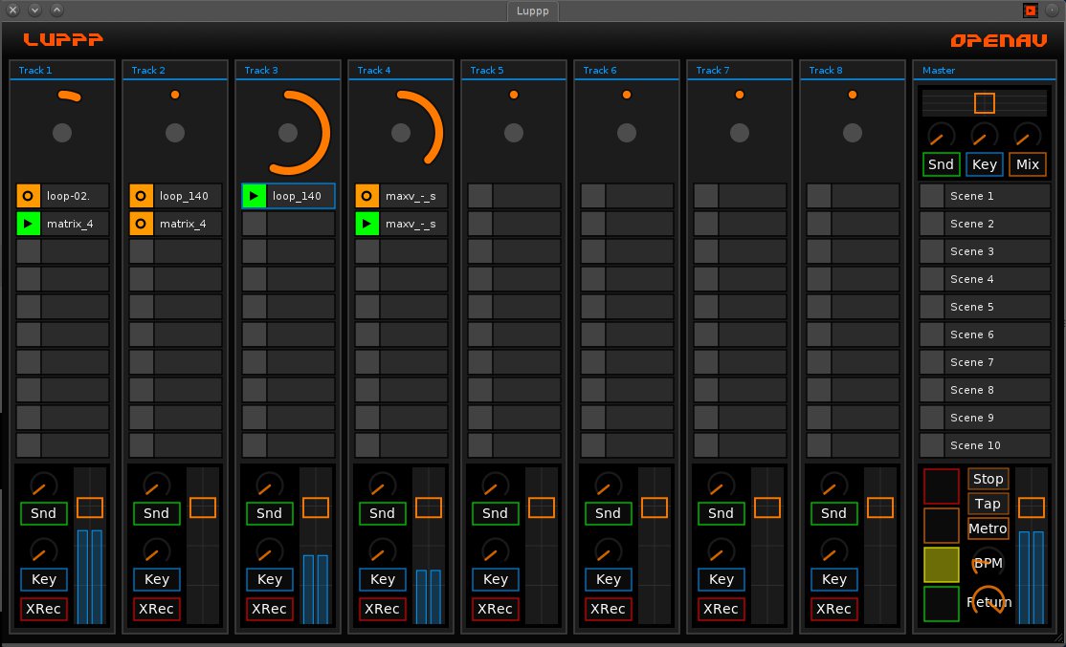Toggle the Metro metronome button
1066x647 pixels.
[x=988, y=528]
